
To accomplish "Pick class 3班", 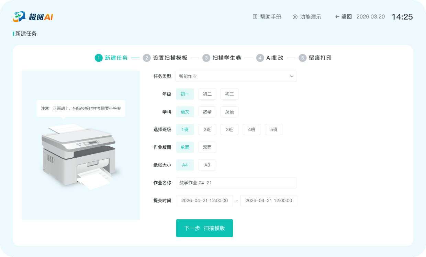I will tap(229, 130).
